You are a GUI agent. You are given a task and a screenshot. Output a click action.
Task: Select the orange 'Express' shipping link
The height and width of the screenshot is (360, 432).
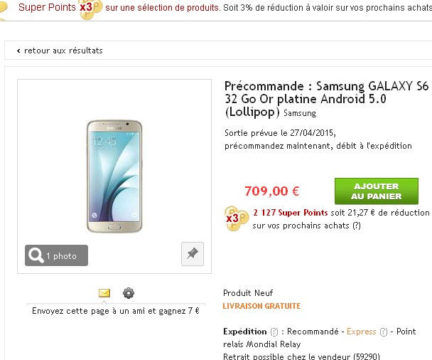361,332
